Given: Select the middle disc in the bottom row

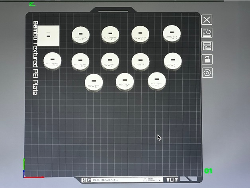Looking at the screenshot, I should pyautogui.click(x=125, y=81).
